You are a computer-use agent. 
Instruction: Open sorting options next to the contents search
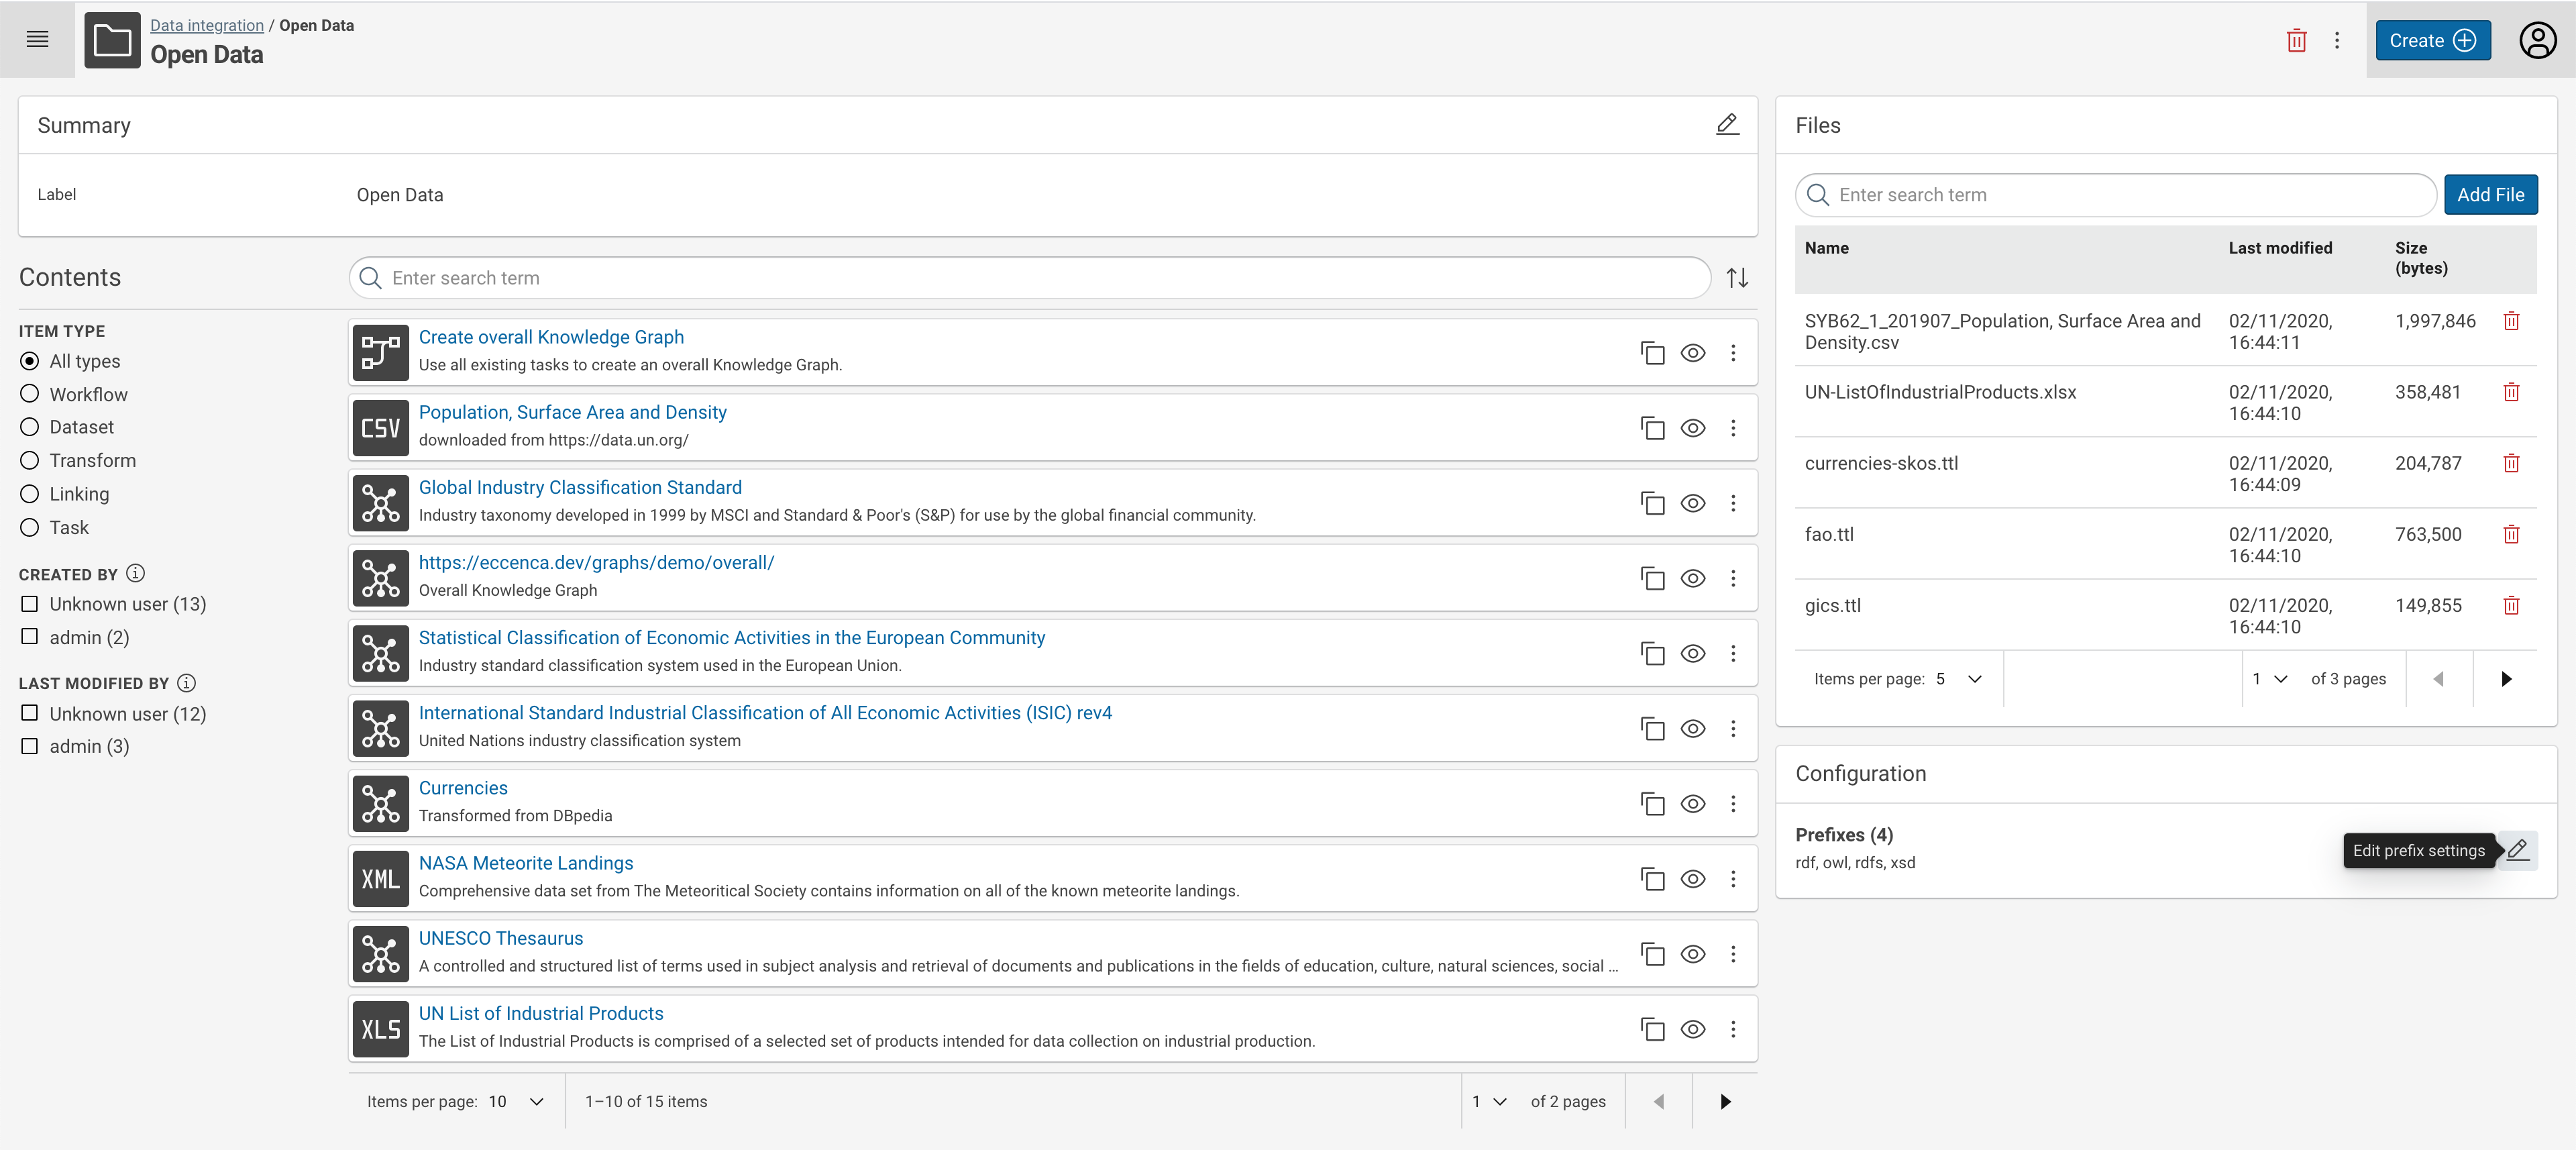click(x=1737, y=277)
